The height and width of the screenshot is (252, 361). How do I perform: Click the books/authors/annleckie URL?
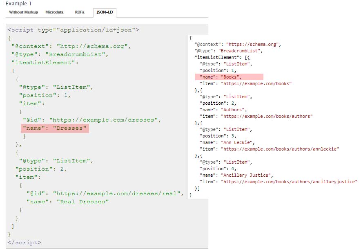pos(280,149)
